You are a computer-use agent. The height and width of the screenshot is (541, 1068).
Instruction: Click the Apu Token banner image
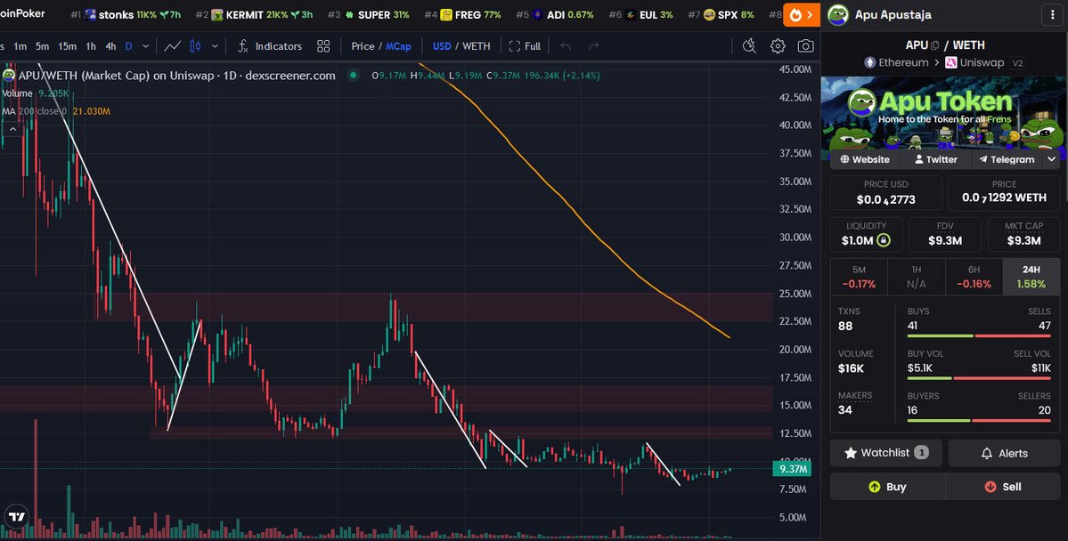click(x=942, y=114)
